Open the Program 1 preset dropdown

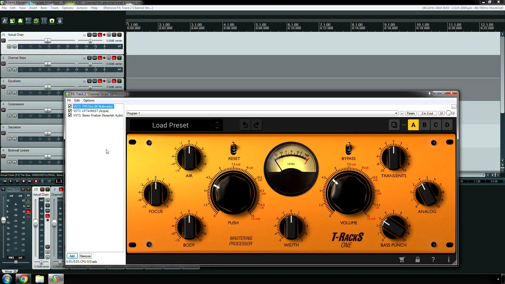[262, 113]
